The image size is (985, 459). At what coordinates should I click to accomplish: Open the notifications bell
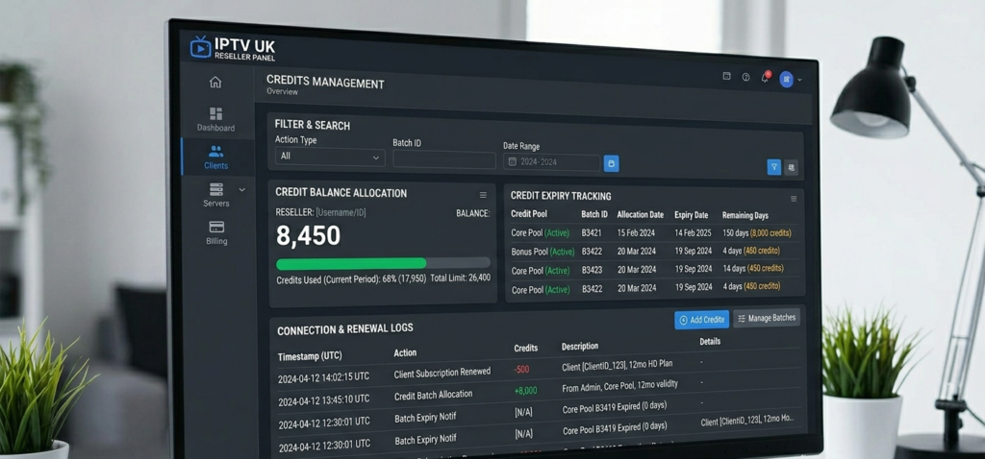pos(765,77)
